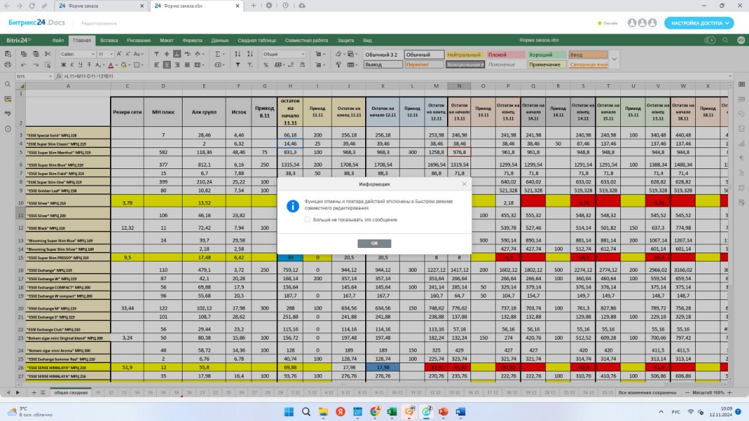Close the Информация dialog with the X
This screenshot has height=421, width=749.
click(464, 184)
